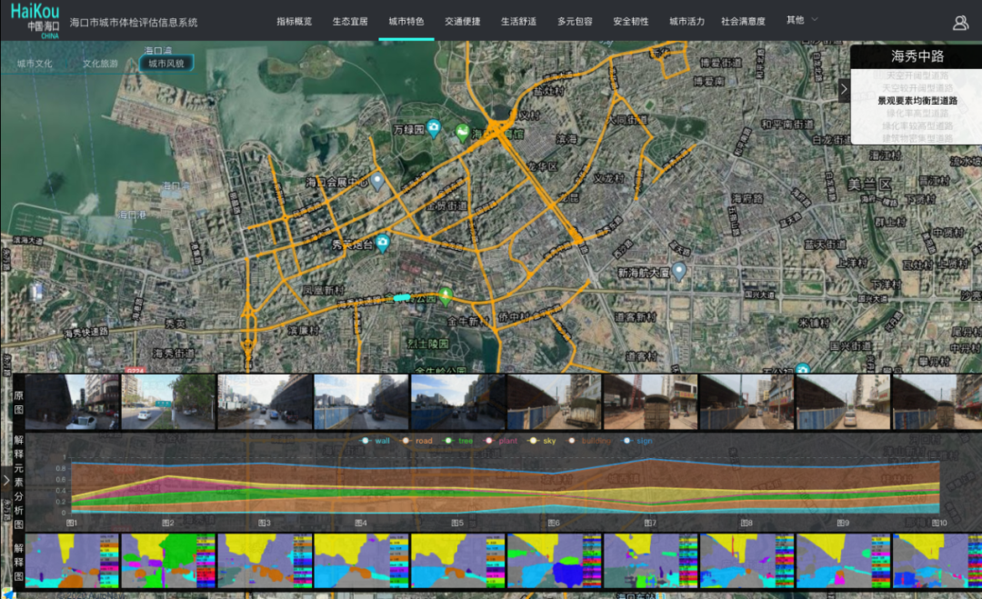Viewport: 982px width, 599px height.
Task: Toggle the road series in chart legend
Action: click(x=417, y=441)
